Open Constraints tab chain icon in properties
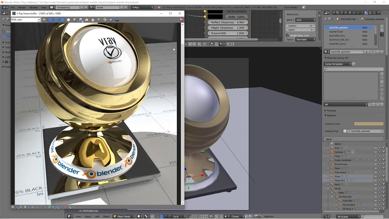 pyautogui.click(x=354, y=13)
